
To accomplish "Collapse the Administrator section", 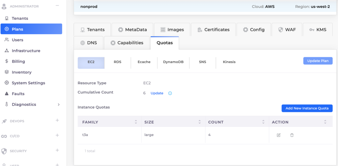I will (x=57, y=6).
